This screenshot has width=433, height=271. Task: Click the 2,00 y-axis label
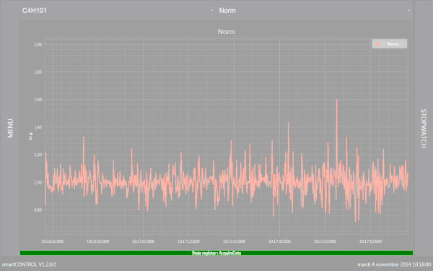pos(38,45)
